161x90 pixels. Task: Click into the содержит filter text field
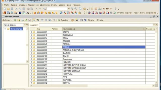pyautogui.click(x=96, y=25)
